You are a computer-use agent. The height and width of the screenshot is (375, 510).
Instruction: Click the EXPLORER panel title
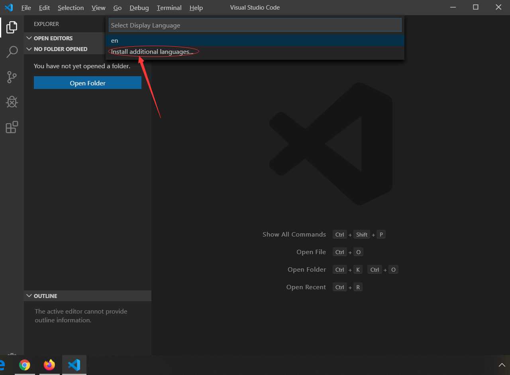coord(46,24)
